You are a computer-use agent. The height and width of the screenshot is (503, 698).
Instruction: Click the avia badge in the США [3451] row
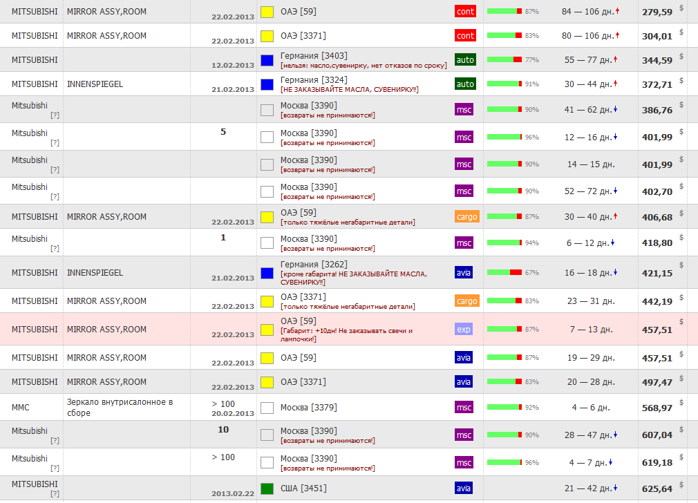click(464, 488)
